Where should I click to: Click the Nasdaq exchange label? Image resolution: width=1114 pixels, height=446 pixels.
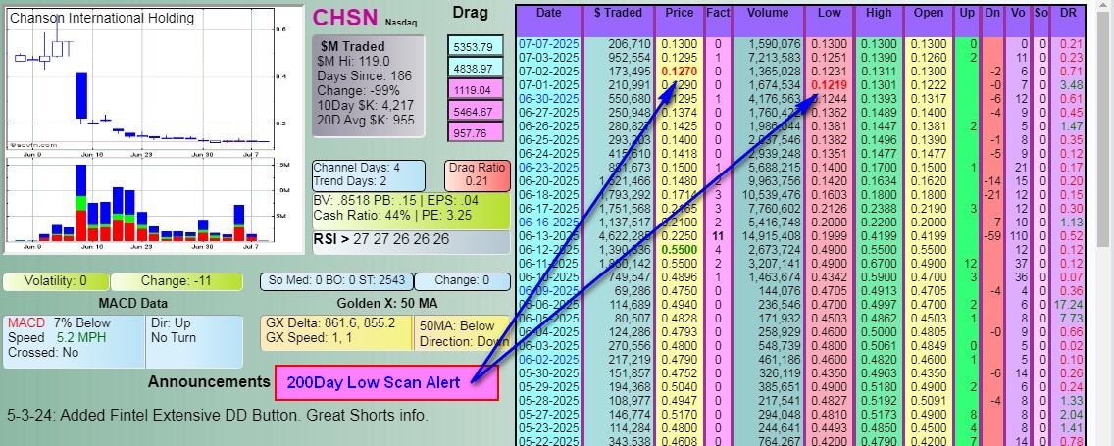click(x=401, y=23)
